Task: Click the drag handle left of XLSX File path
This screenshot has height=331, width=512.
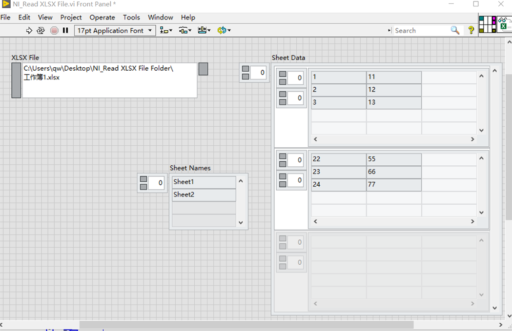Action: pos(16,80)
